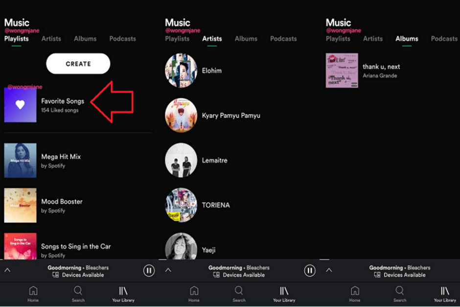
Task: Click Your Library icon in Artists view
Action: 284,291
